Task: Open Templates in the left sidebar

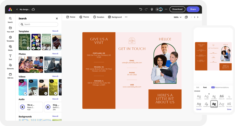Action: pyautogui.click(x=10, y=39)
